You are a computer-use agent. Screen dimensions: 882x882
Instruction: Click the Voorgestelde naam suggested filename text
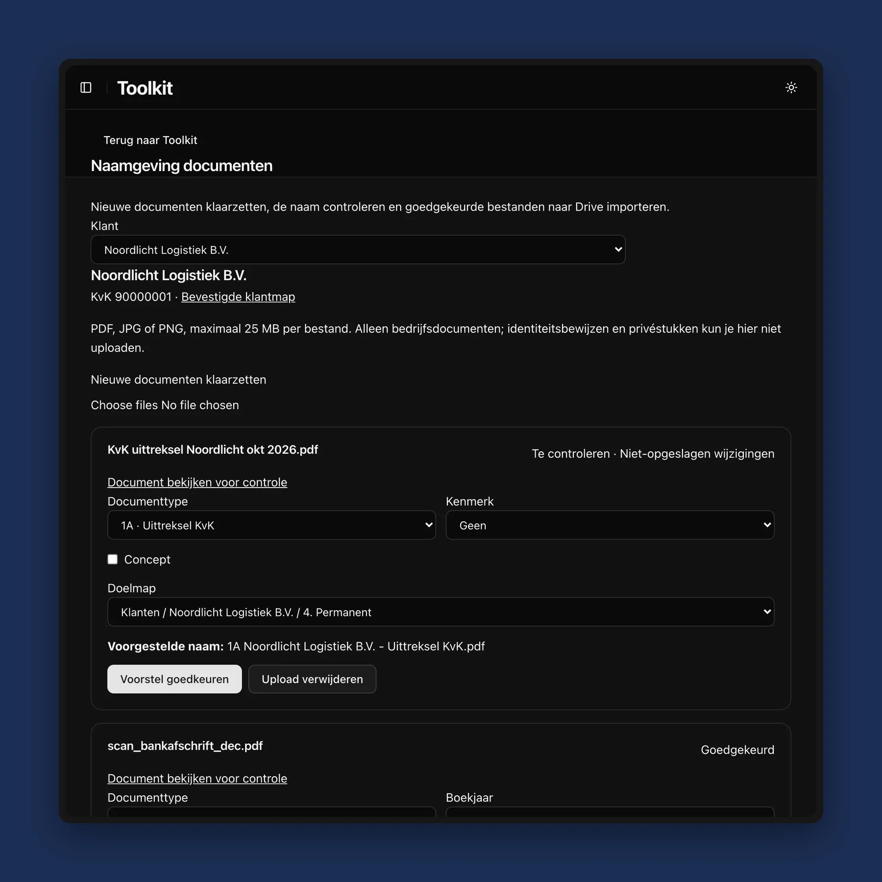click(356, 646)
